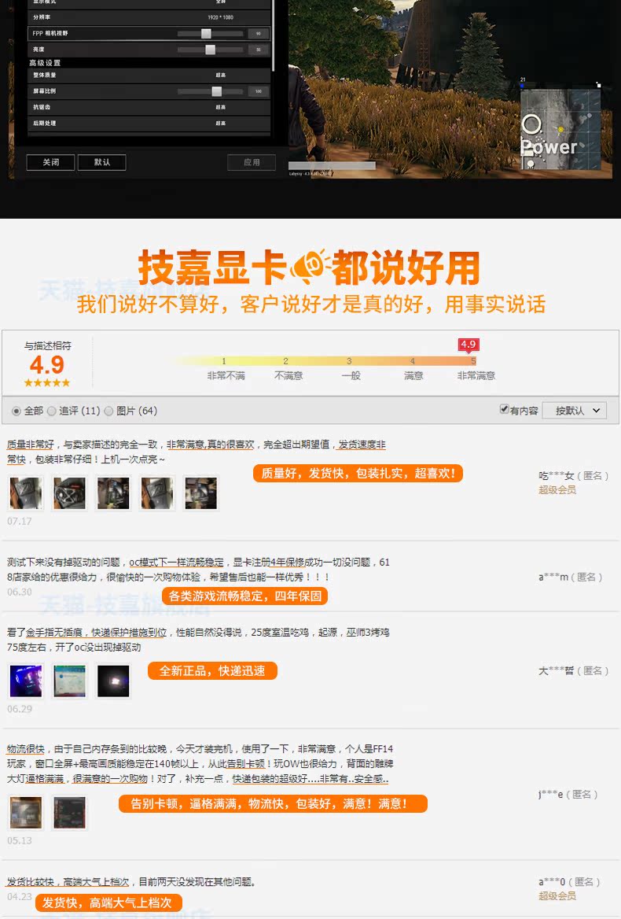The height and width of the screenshot is (919, 621).
Task: Click the 分辨率 value 1920*1080
Action: [x=220, y=17]
